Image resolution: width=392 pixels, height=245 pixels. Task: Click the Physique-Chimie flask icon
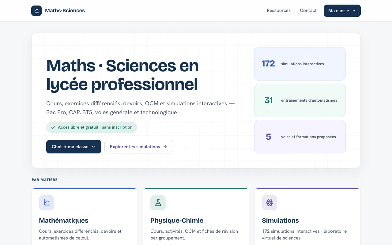tap(158, 203)
